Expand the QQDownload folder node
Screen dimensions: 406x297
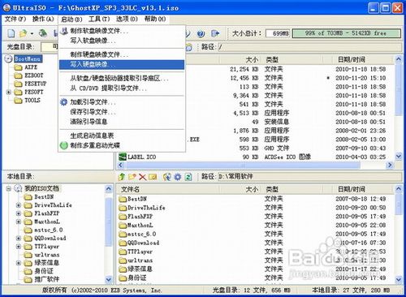[19, 239]
